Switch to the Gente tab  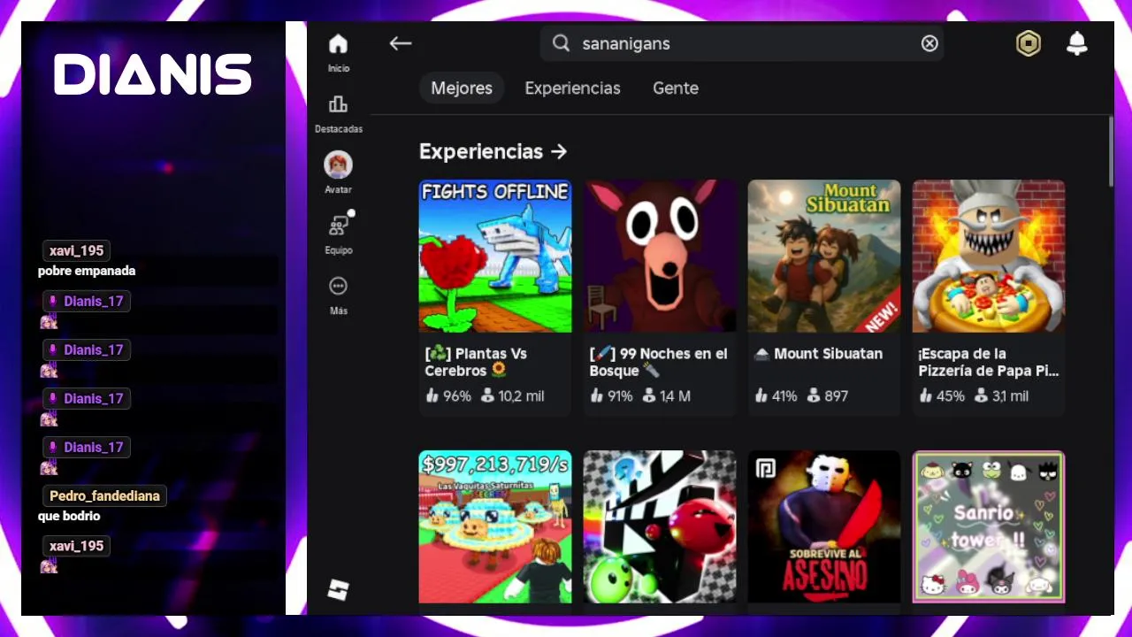(x=676, y=88)
